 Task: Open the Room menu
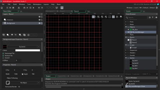[x=59, y=4]
